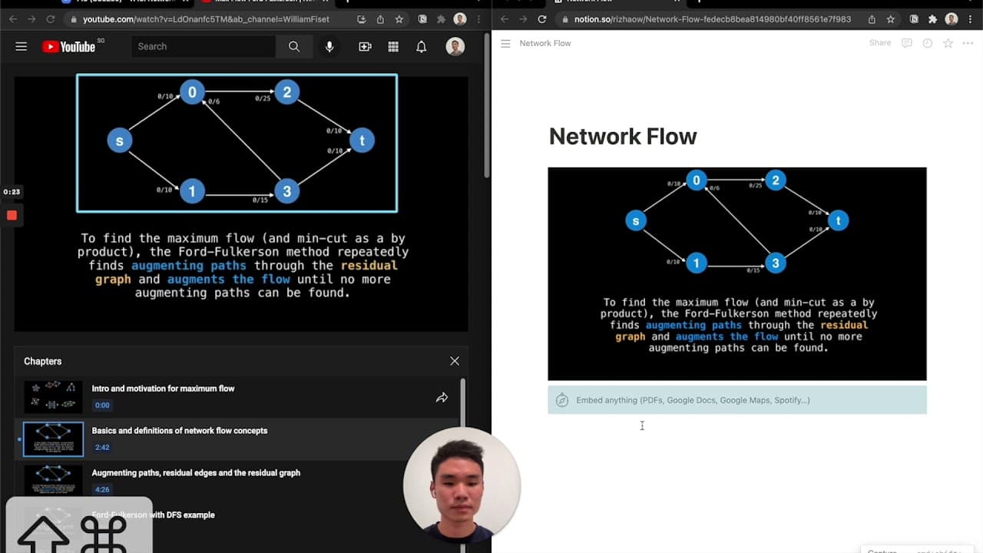Share the Notion page from address bar icon

click(x=872, y=19)
